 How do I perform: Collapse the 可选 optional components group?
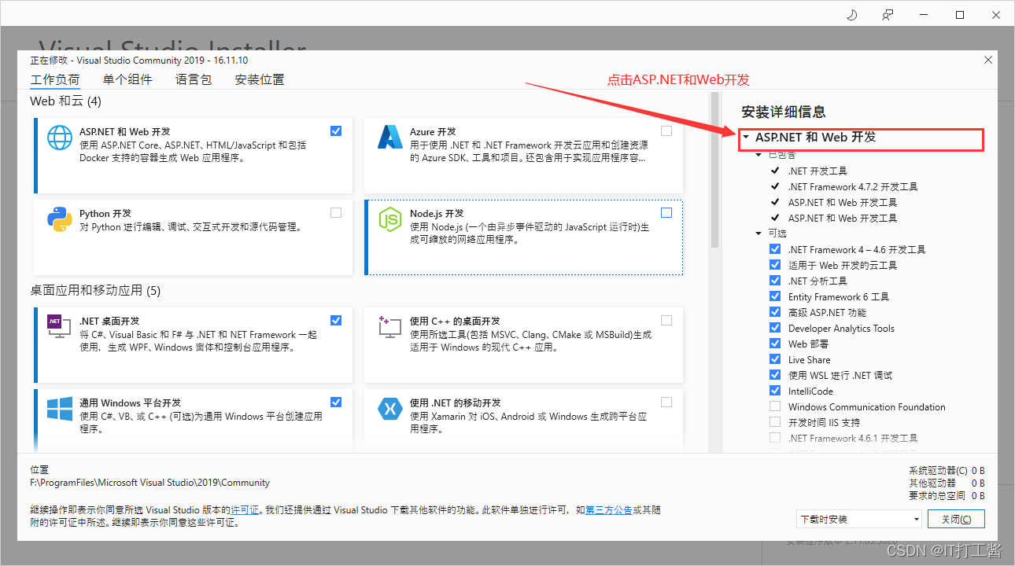[x=759, y=233]
